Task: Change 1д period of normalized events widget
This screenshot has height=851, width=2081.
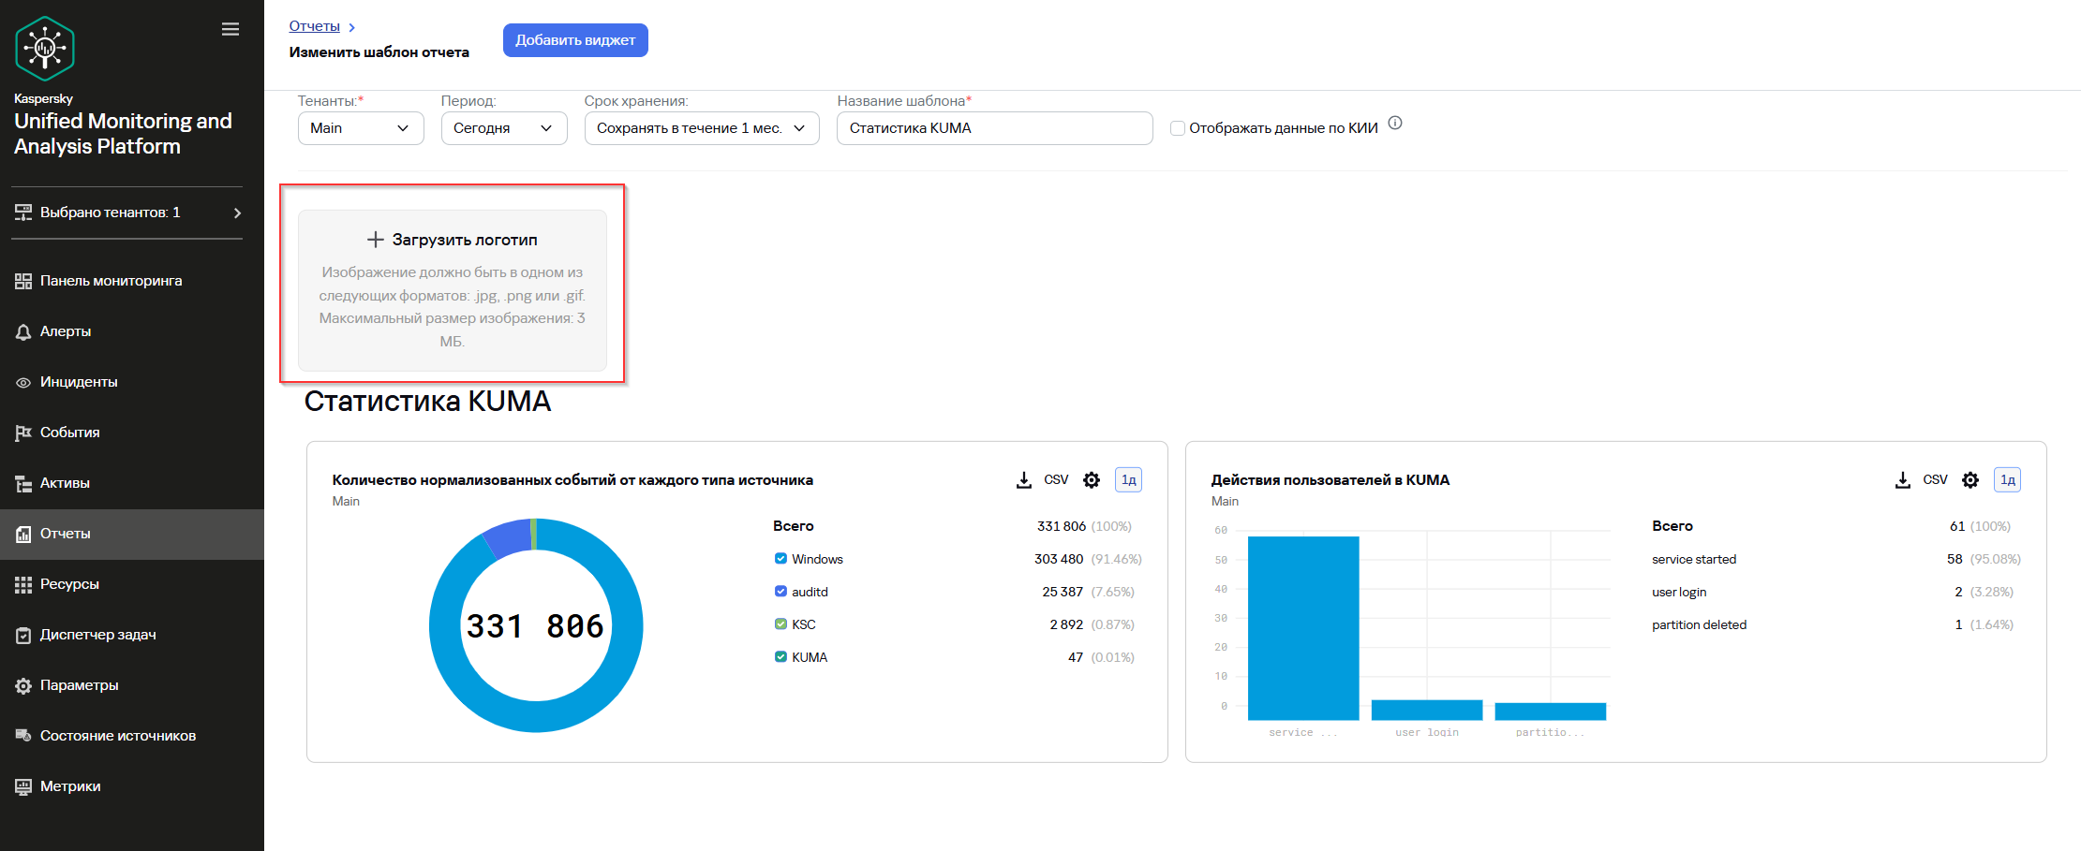Action: (x=1129, y=480)
